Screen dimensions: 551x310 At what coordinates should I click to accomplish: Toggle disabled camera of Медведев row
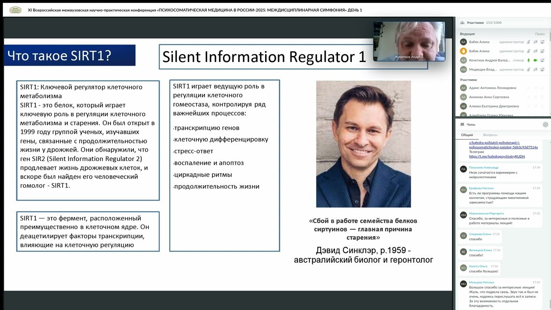[x=536, y=69]
